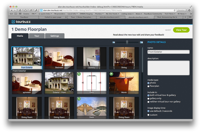Select custom image display time
201x133 pixels.
pos(148,115)
